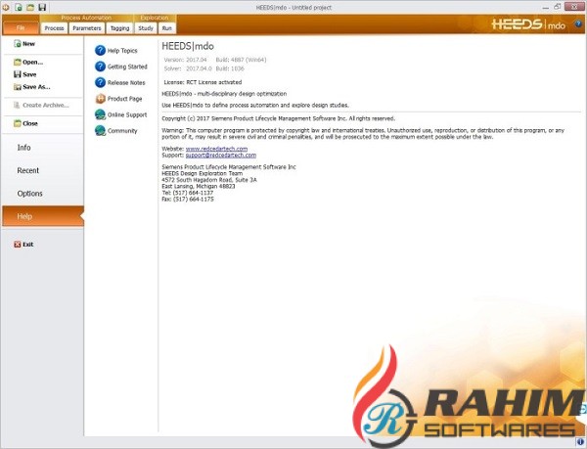Screen dimensions: 587x449
Task: Restore down the HEEDS window
Action: coord(558,7)
